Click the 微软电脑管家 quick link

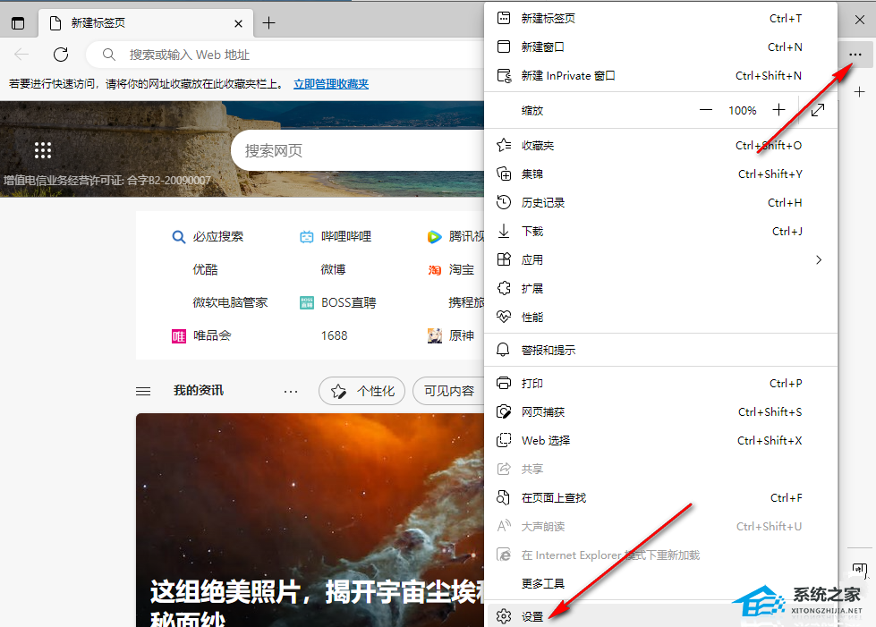click(x=230, y=302)
